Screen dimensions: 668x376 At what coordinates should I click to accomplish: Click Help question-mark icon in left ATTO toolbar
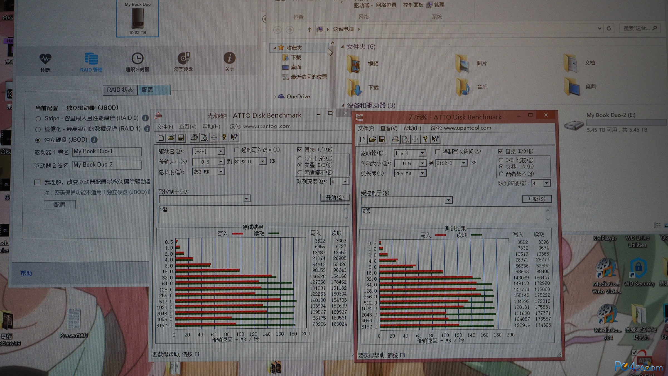(x=224, y=137)
